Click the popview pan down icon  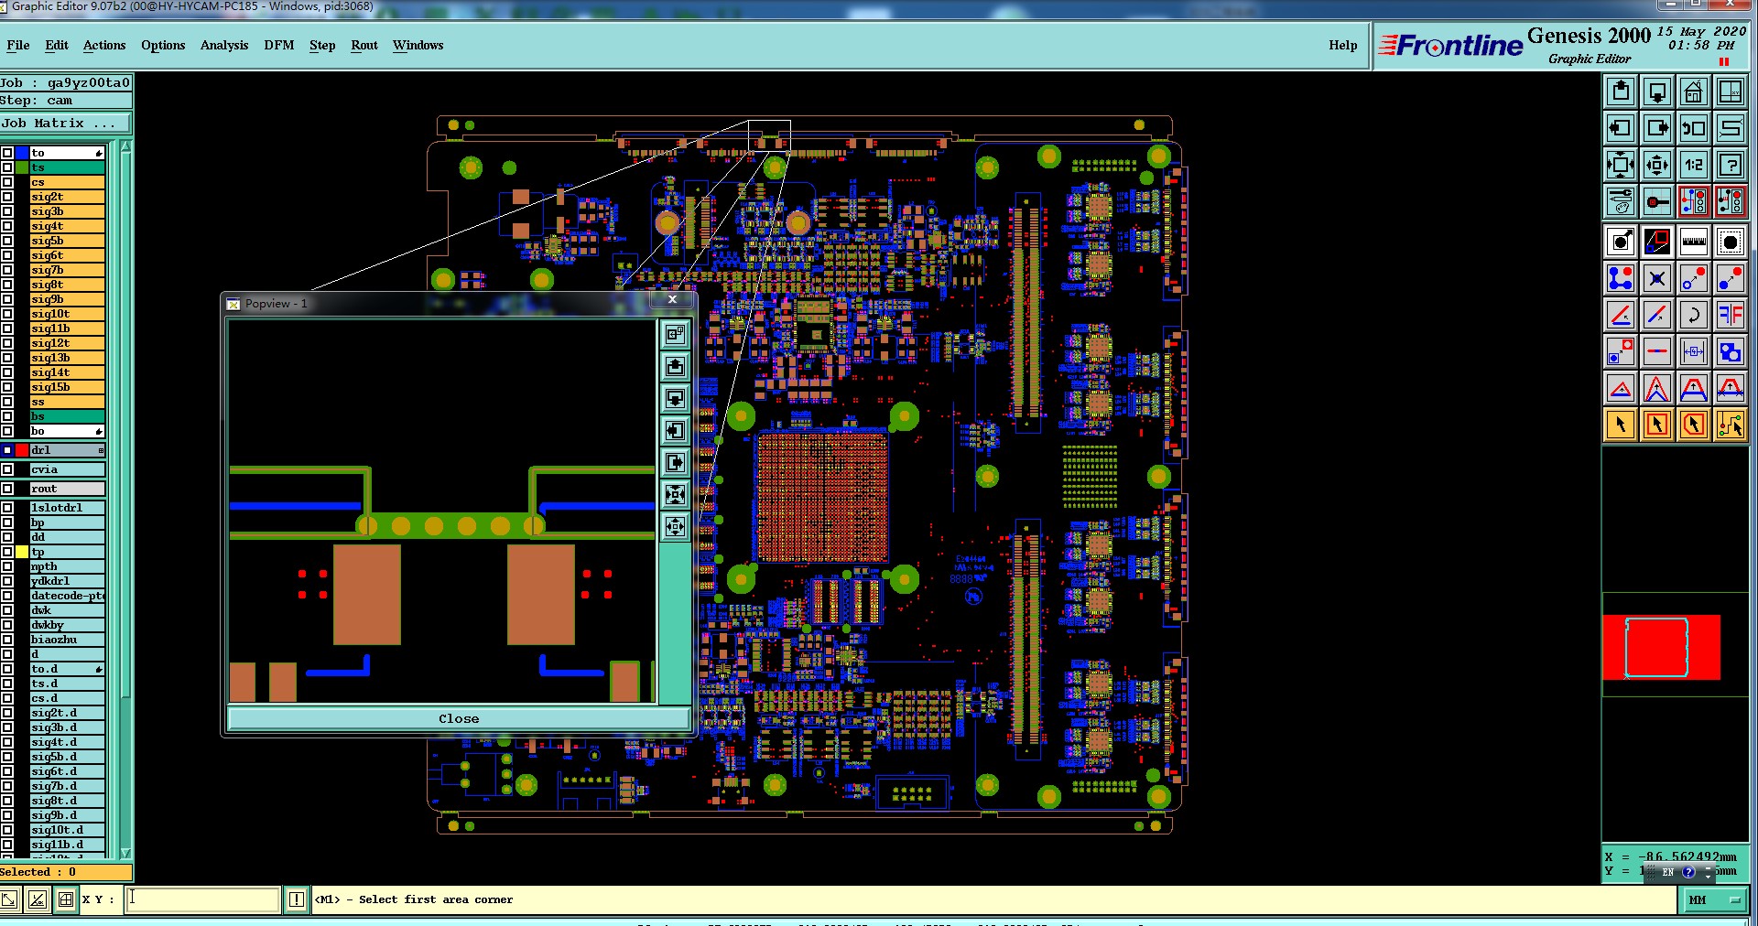pos(676,399)
